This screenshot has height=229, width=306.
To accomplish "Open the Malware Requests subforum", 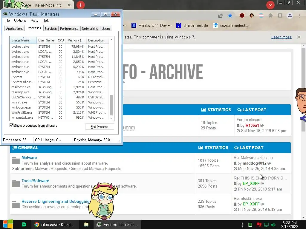I will click(51, 169).
